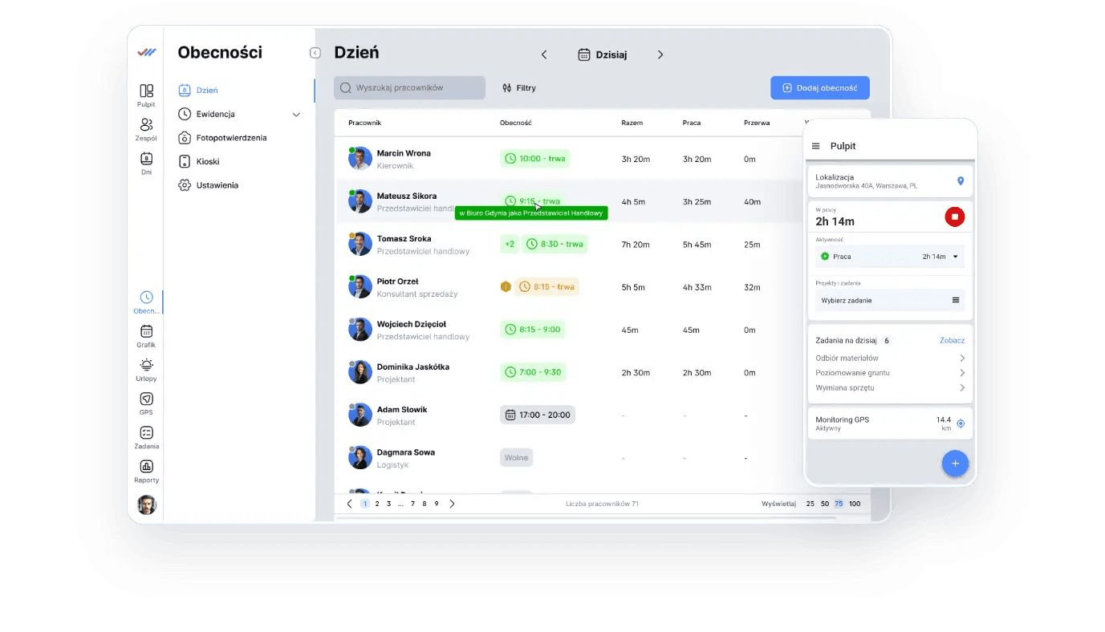Select Fotopotwierdzenia in the side menu
Viewport: 1105px width, 632px height.
coord(231,138)
